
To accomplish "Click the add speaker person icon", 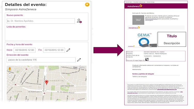I will click(79, 21).
